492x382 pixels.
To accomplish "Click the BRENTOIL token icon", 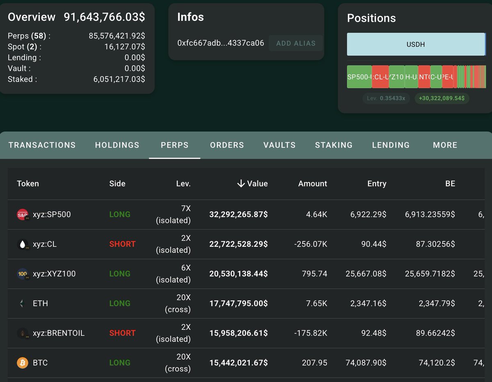I will (22, 333).
